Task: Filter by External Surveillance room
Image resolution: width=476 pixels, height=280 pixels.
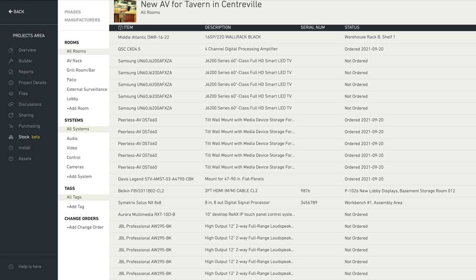Action: point(87,89)
